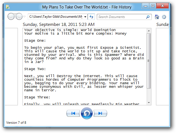
Task: Expand the address bar path dropdown
Action: pos(85,17)
